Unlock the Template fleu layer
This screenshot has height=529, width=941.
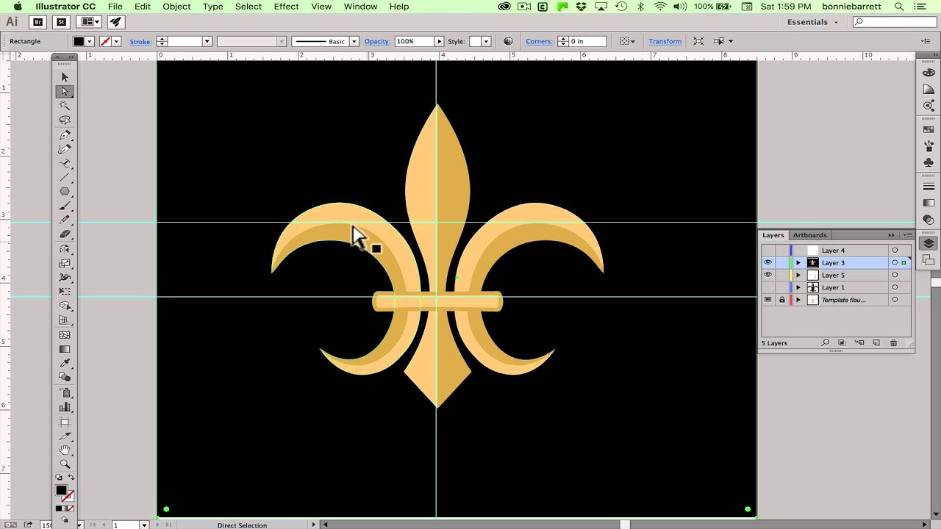pos(782,300)
